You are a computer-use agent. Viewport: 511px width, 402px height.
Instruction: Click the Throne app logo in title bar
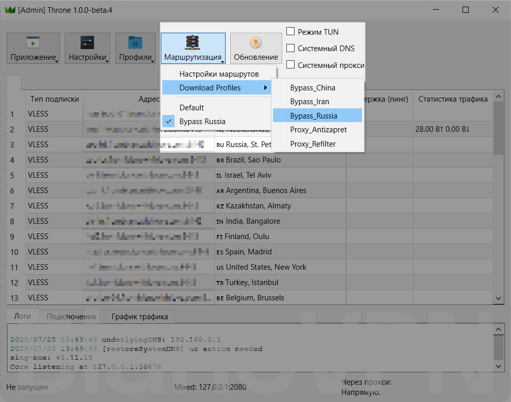pos(10,10)
